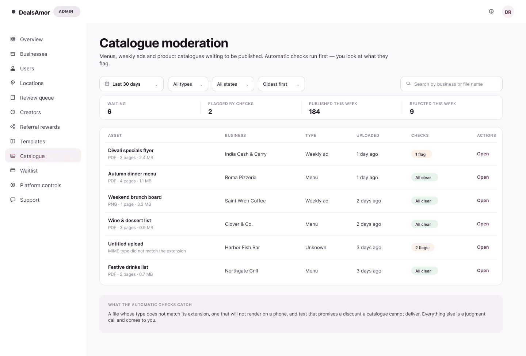
Task: Open the Diwali specials flyer asset
Action: (483, 154)
